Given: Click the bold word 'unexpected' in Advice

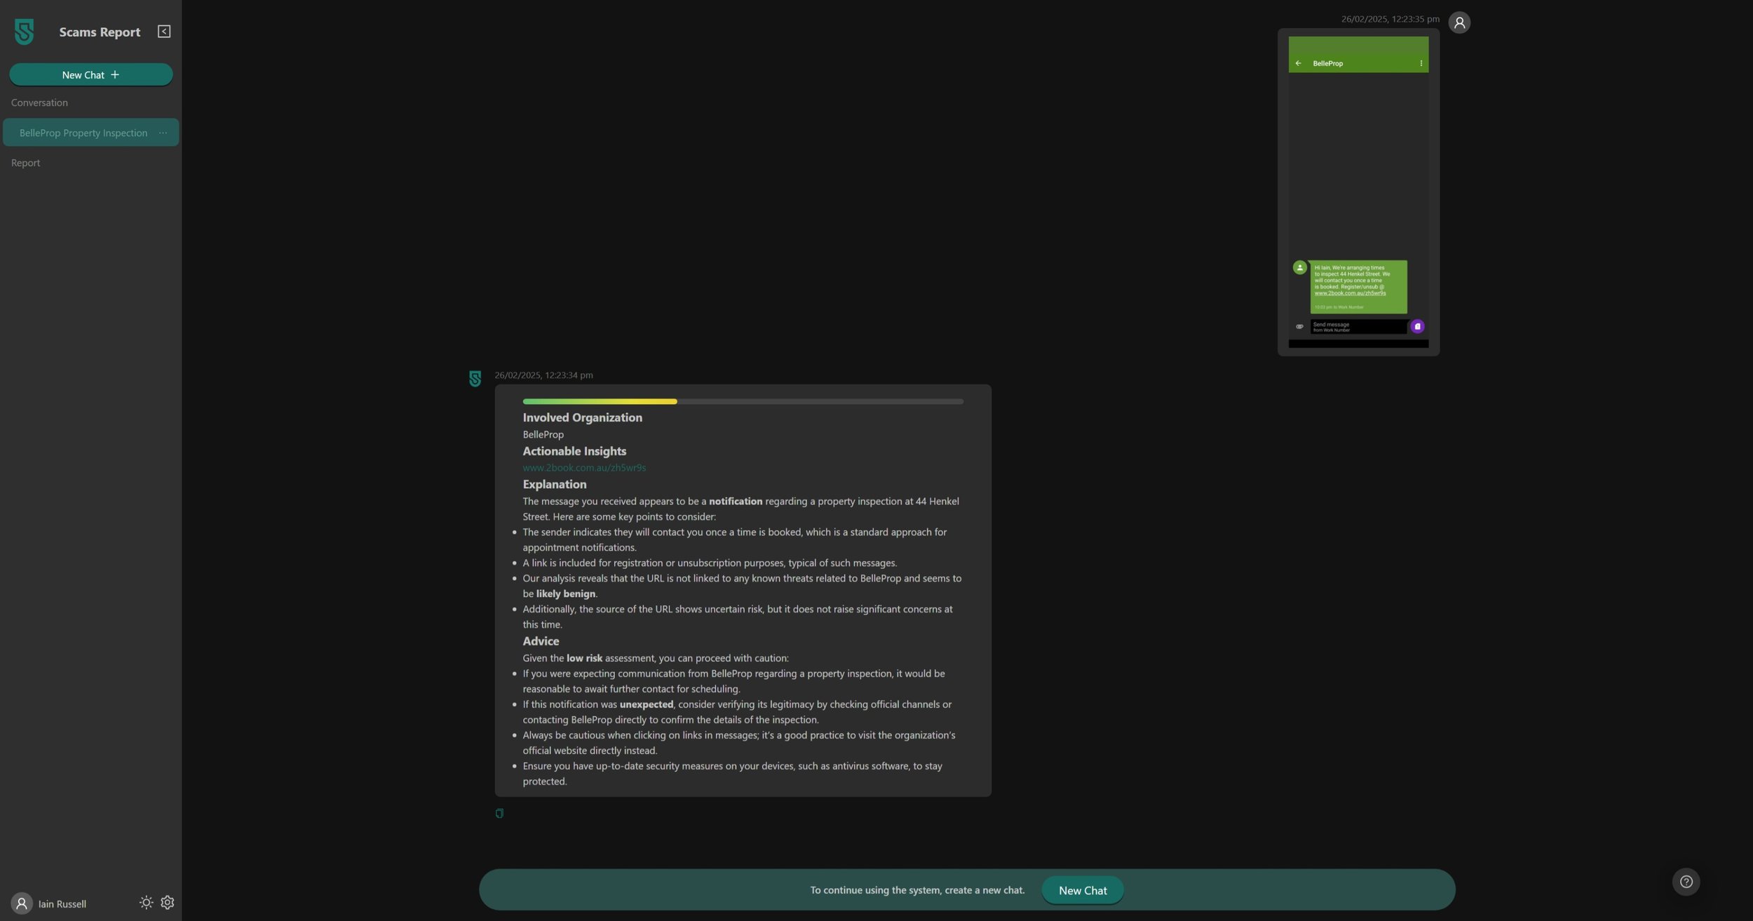Looking at the screenshot, I should [646, 704].
